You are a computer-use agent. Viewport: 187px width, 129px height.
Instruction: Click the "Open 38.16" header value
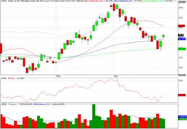(30, 1)
